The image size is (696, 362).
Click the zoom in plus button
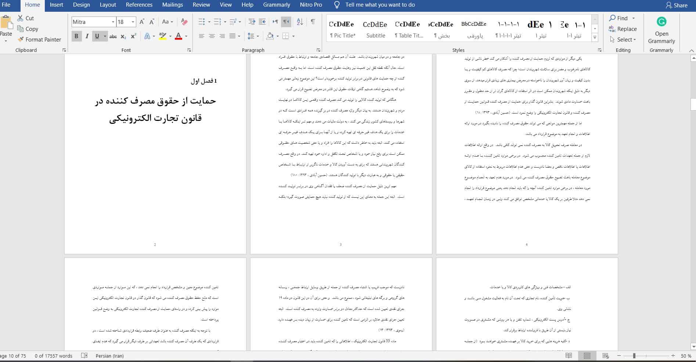(x=673, y=356)
